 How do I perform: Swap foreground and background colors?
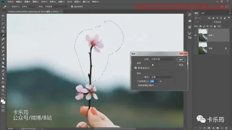[x=4, y=98]
